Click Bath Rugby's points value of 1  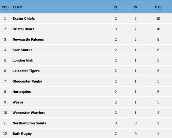[x=158, y=134]
